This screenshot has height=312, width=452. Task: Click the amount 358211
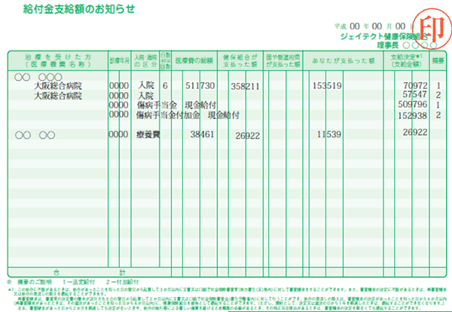245,87
